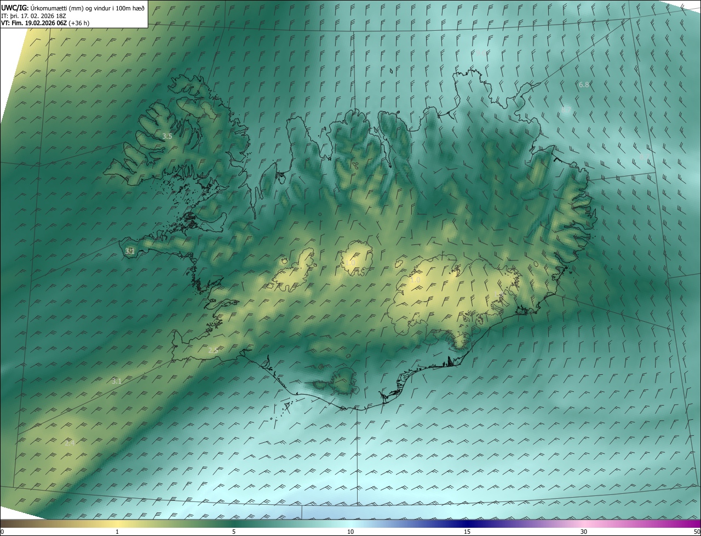Click the 2.5 value on the map

(x=213, y=350)
